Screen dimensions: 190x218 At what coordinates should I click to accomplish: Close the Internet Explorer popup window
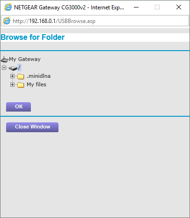click(179, 7)
